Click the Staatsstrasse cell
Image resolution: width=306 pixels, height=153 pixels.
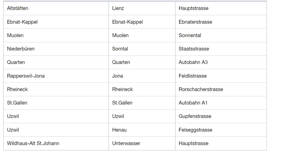click(194, 49)
